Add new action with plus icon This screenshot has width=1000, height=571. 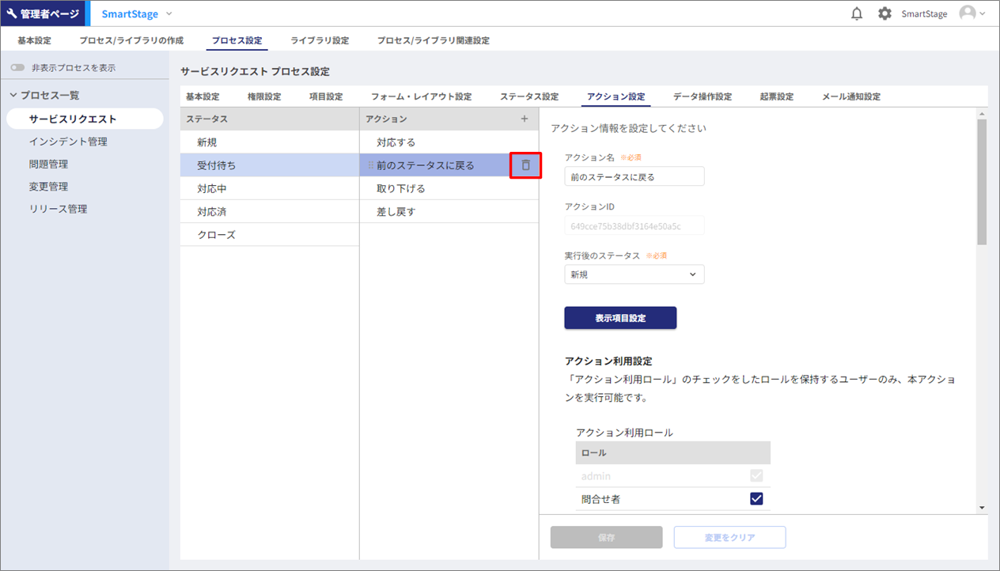pos(524,119)
